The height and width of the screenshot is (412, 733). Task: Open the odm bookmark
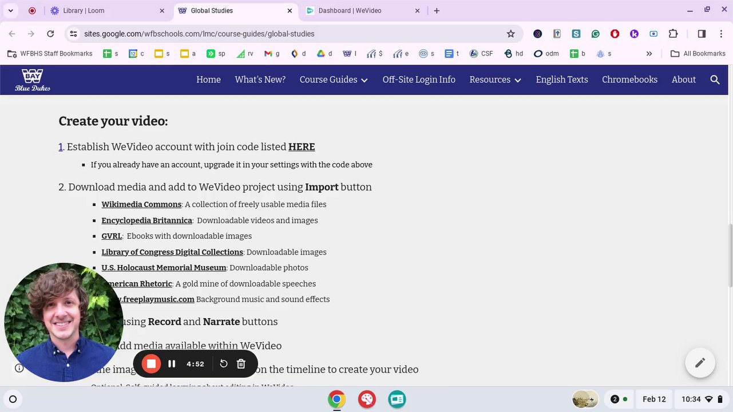(546, 54)
